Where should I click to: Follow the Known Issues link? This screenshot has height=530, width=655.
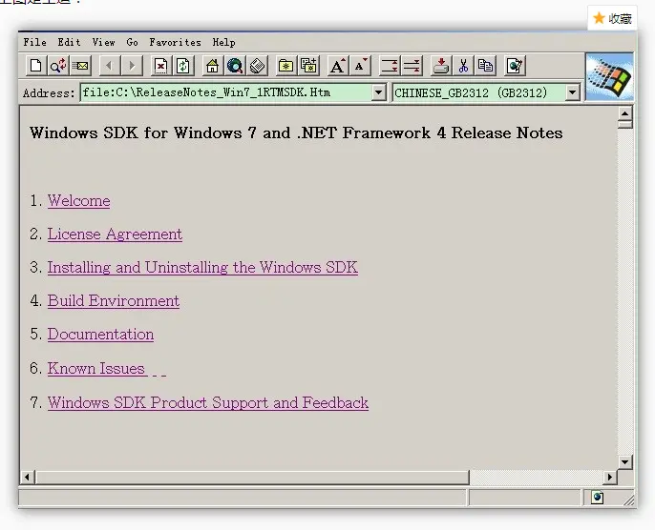point(96,368)
